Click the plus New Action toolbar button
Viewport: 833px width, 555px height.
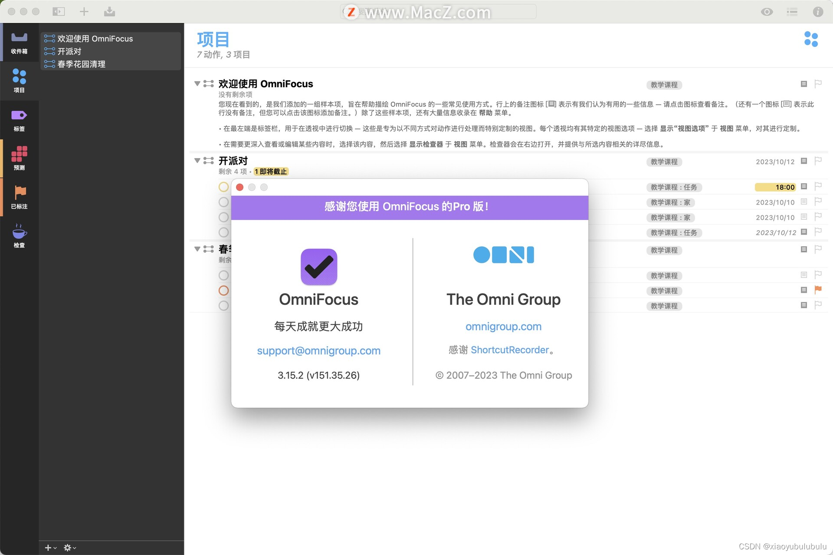click(x=84, y=12)
